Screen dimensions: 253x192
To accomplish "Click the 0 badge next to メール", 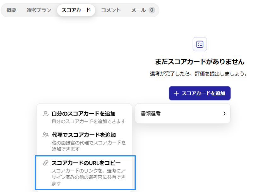I will point(152,10).
